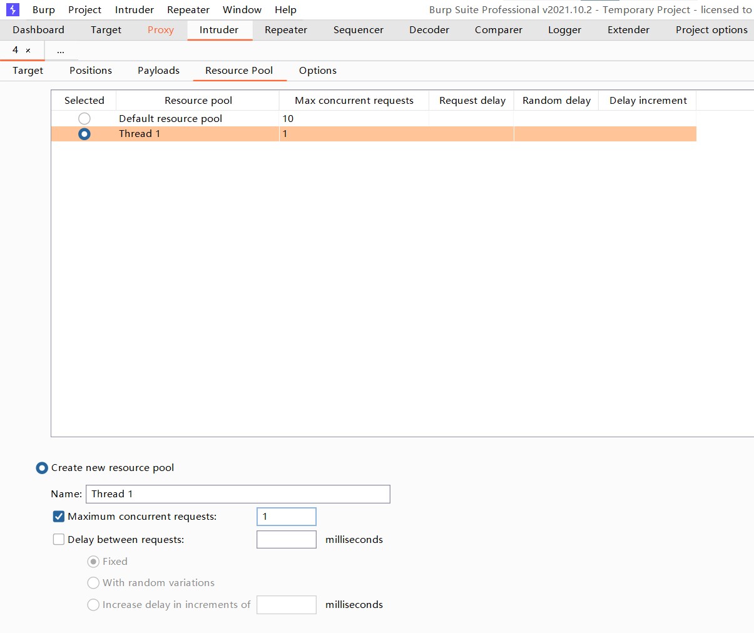Click the Delay between requests milliseconds field
Image resolution: width=754 pixels, height=633 pixels.
click(287, 540)
